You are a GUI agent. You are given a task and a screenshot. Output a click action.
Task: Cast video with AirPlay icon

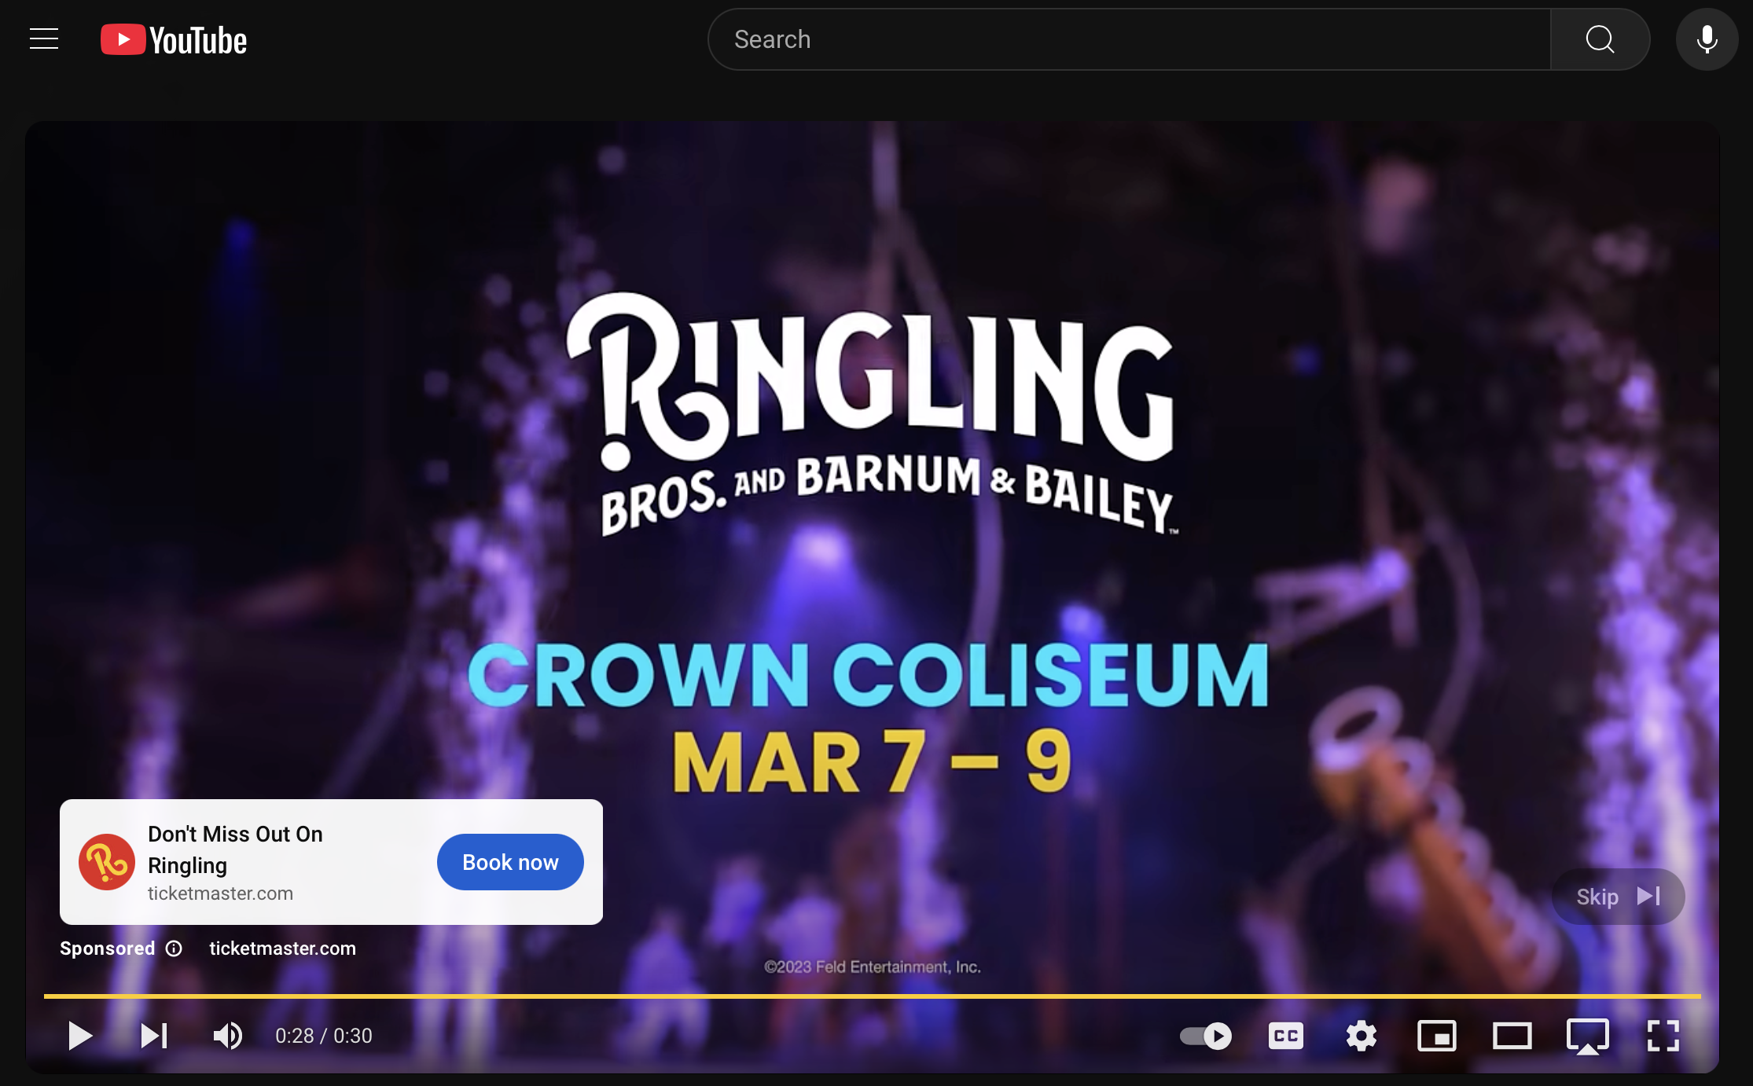click(1588, 1036)
